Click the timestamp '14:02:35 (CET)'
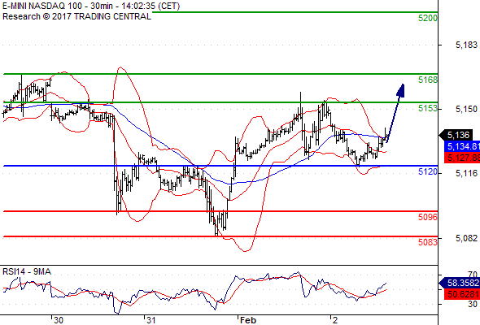 [151, 6]
